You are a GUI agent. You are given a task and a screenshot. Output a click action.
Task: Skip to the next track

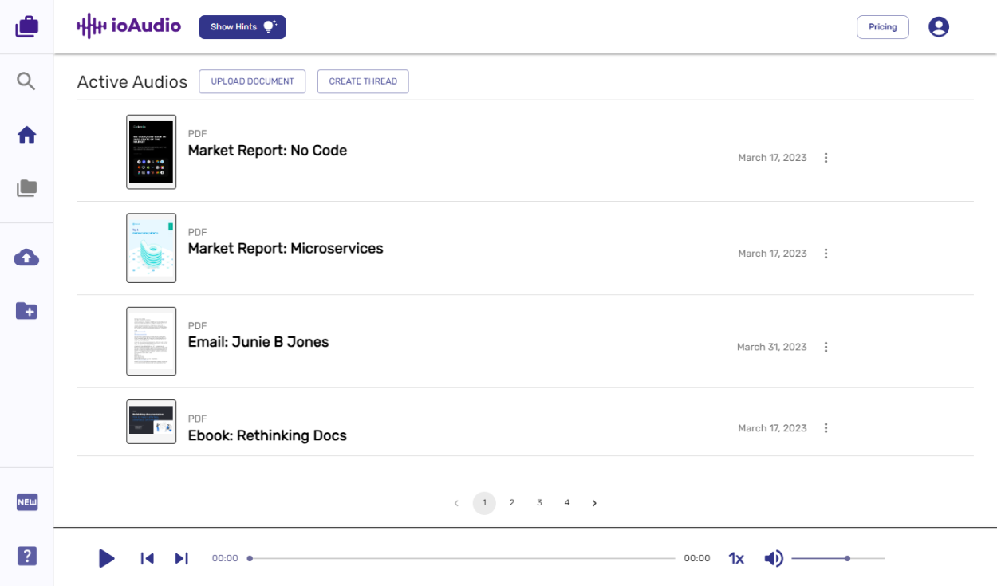[182, 558]
